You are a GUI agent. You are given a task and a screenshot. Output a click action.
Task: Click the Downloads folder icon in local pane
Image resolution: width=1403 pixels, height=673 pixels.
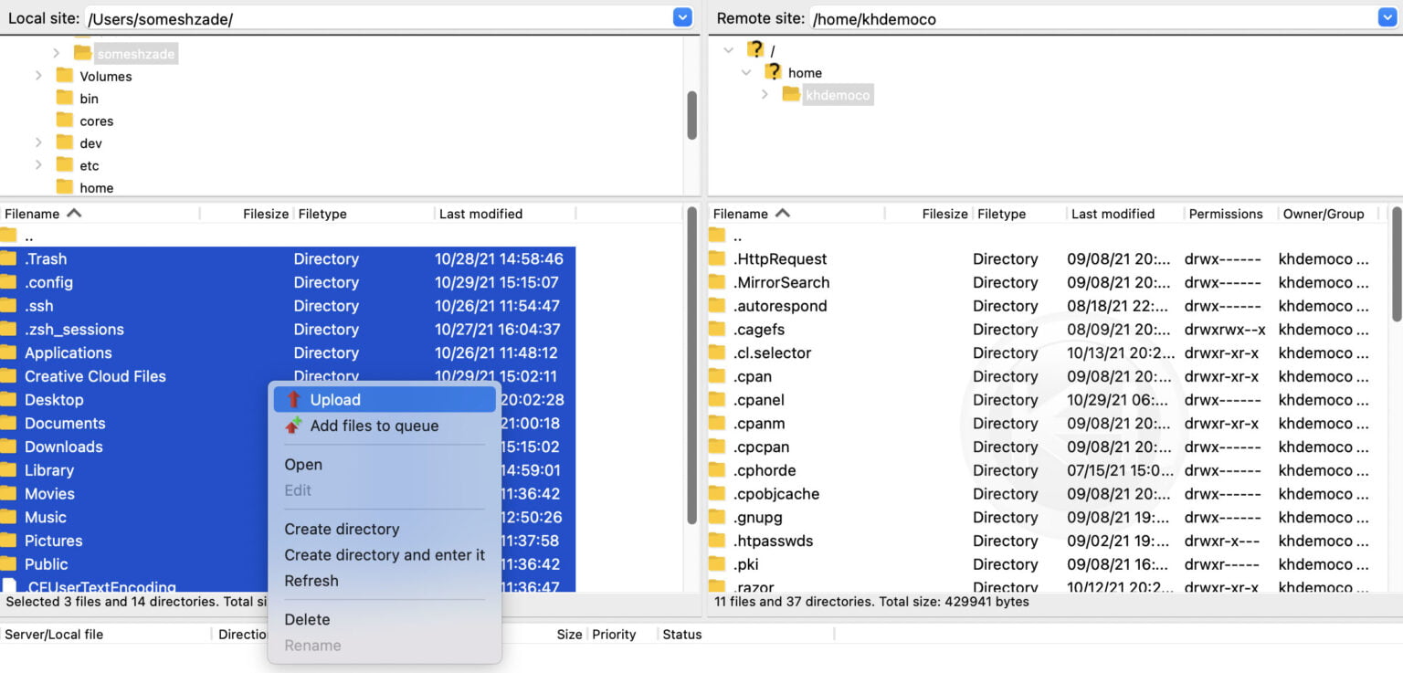click(x=15, y=447)
